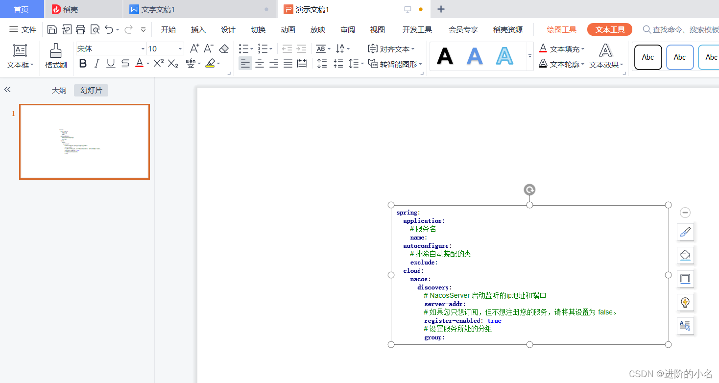Open the font size 10 dropdown
This screenshot has height=383, width=719.
(180, 48)
